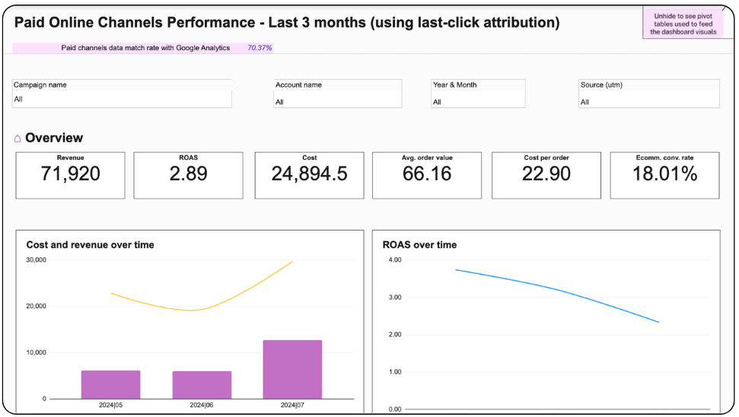Click the purple bar for 2024|05

click(110, 384)
